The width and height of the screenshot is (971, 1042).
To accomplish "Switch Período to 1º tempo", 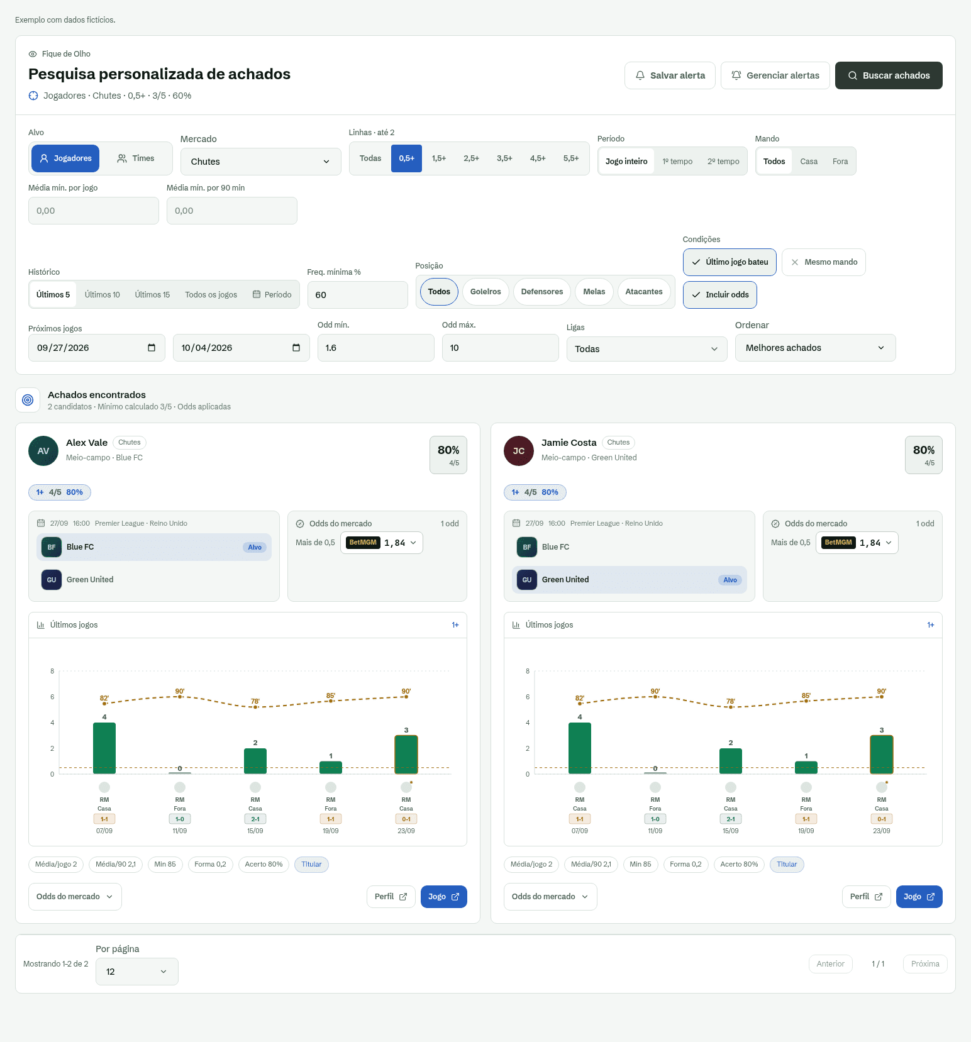I will [677, 162].
